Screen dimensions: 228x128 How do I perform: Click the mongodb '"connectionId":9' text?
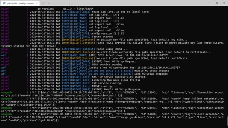[x=77, y=96]
